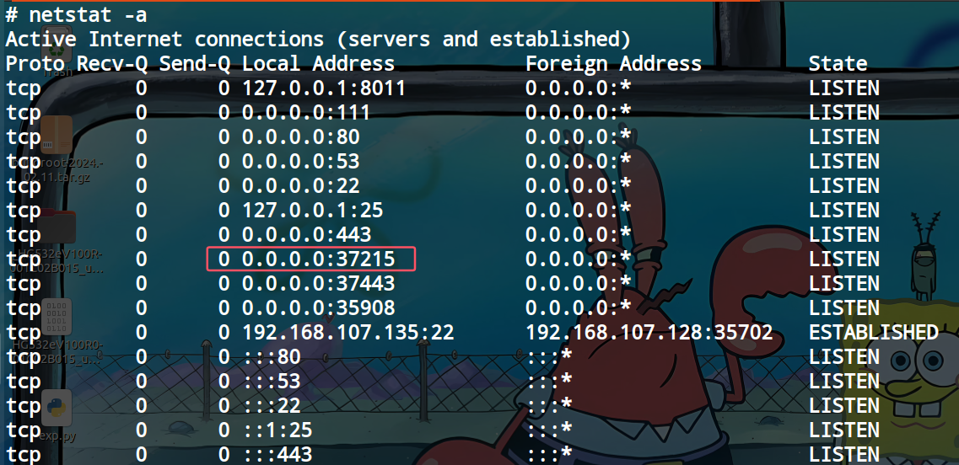This screenshot has width=959, height=465.
Task: Click LISTEN state in the 0.0.0.0:443 row
Action: 844,235
